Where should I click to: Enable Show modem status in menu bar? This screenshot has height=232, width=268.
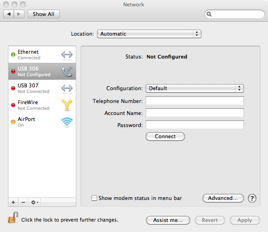pos(94,198)
